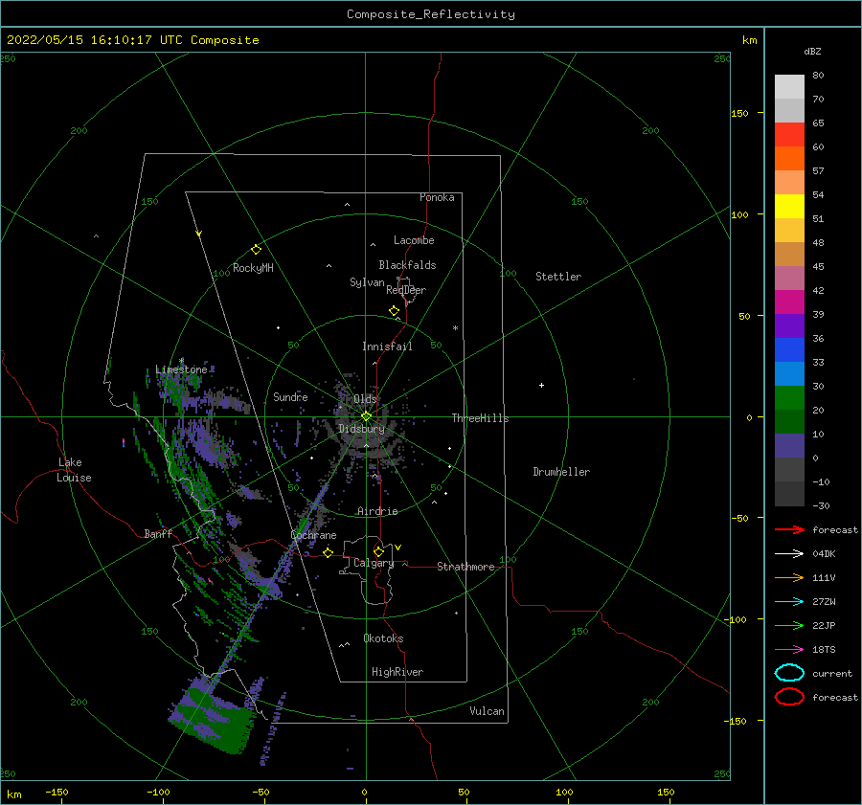Click the red forecast ellipse icon

pos(789,697)
